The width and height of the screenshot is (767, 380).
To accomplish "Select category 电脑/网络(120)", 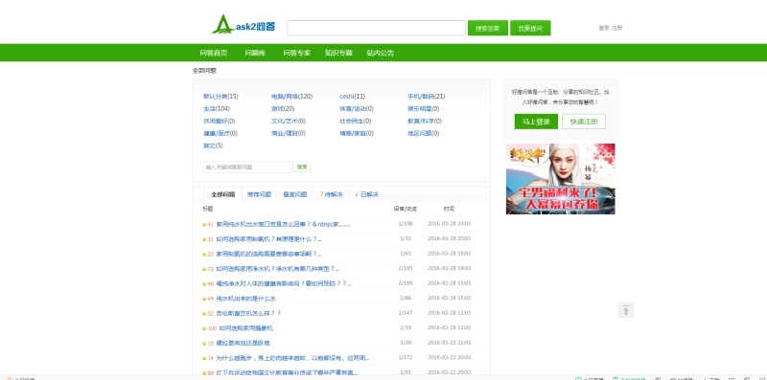I will pyautogui.click(x=292, y=97).
